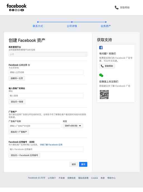This screenshot has width=143, height=192.
Task: Click the WeChat QR code image
Action: point(104,95)
